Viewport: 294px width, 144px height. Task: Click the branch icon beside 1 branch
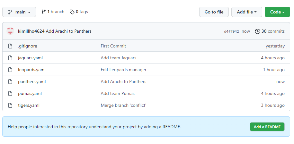click(43, 12)
